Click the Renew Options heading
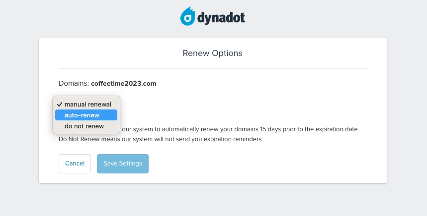Screen dimensions: 427x216 [x=212, y=53]
